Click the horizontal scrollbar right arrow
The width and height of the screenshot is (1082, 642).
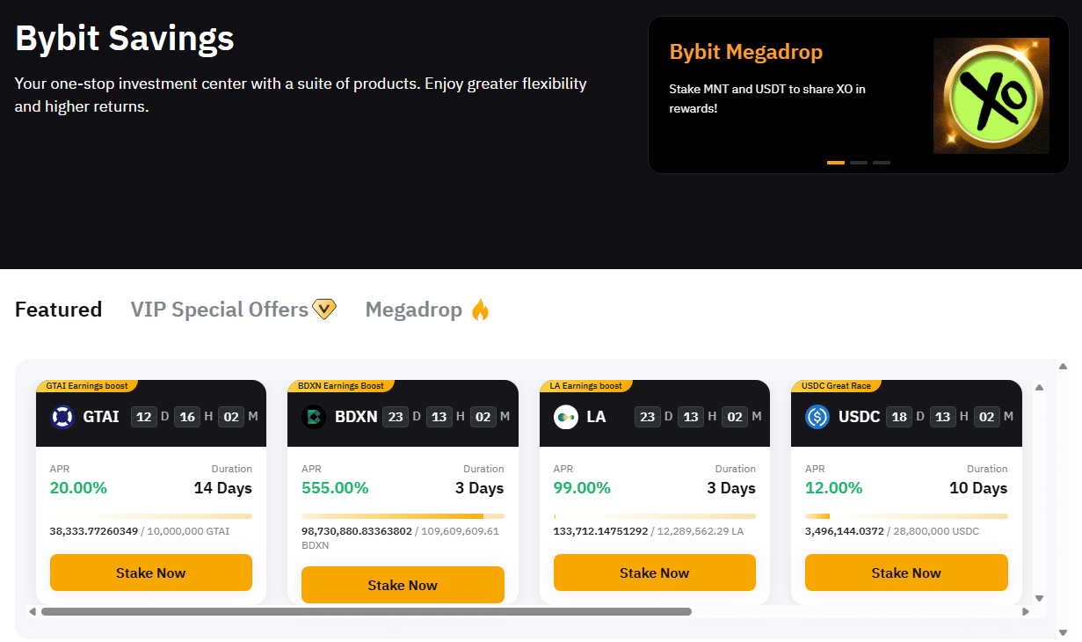pos(1027,610)
